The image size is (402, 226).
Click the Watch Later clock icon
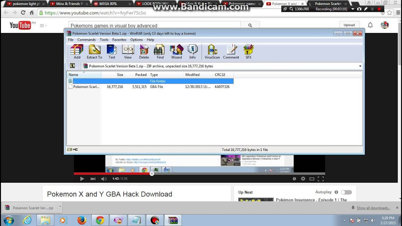pyautogui.click(x=294, y=179)
